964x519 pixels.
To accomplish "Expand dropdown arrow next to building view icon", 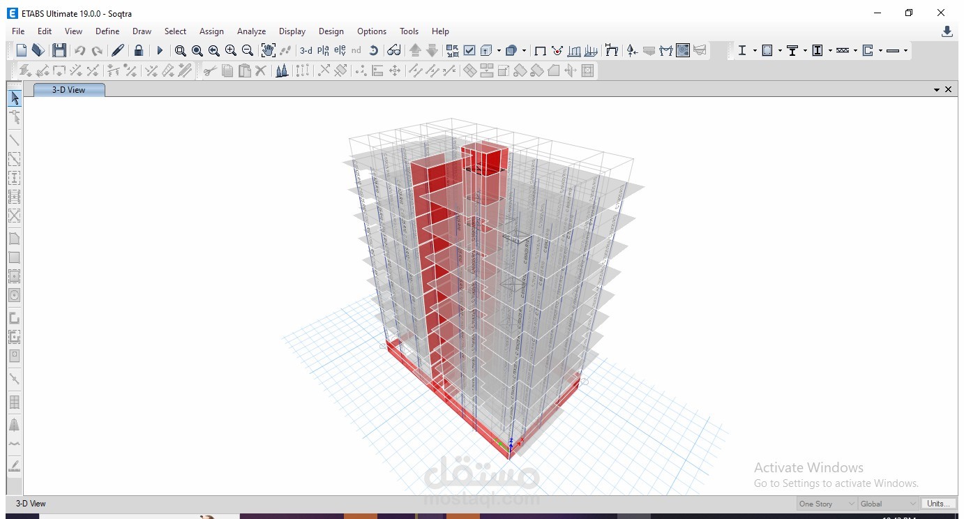I will tap(499, 50).
